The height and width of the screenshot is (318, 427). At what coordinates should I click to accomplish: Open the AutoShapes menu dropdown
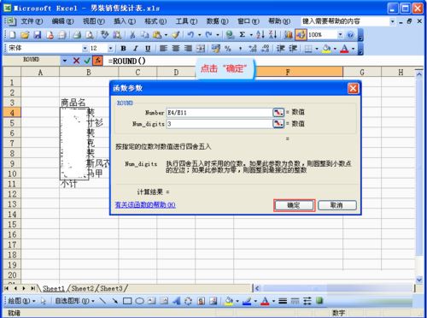pos(75,301)
